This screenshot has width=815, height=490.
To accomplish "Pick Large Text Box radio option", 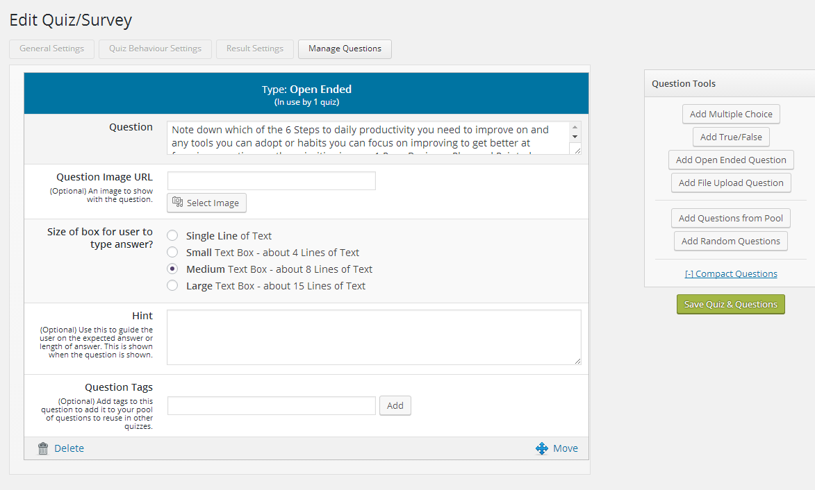I will point(172,285).
